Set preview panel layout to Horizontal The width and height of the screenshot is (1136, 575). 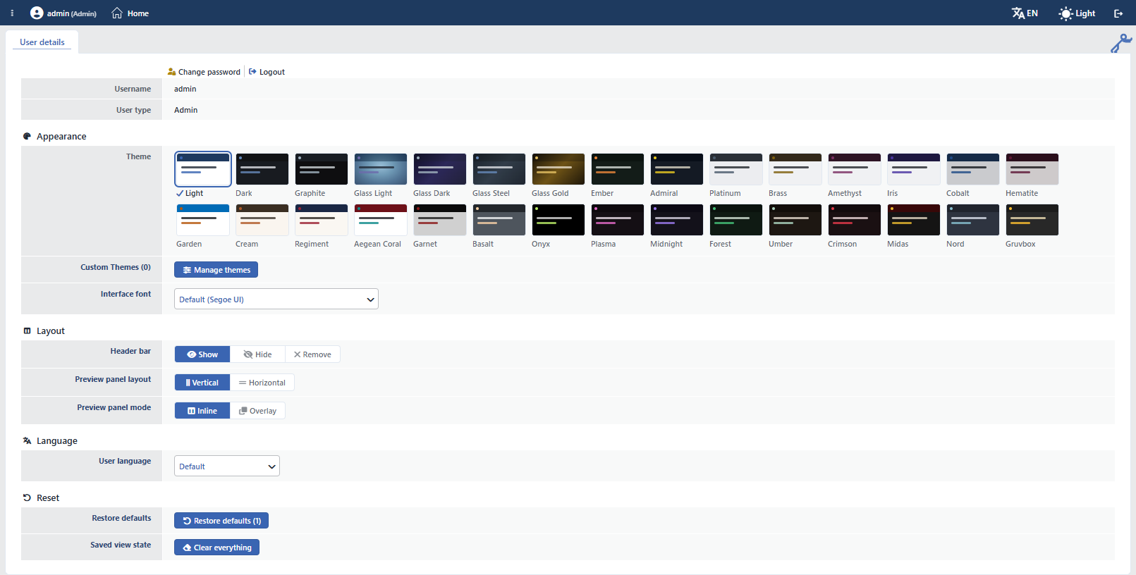(x=262, y=383)
